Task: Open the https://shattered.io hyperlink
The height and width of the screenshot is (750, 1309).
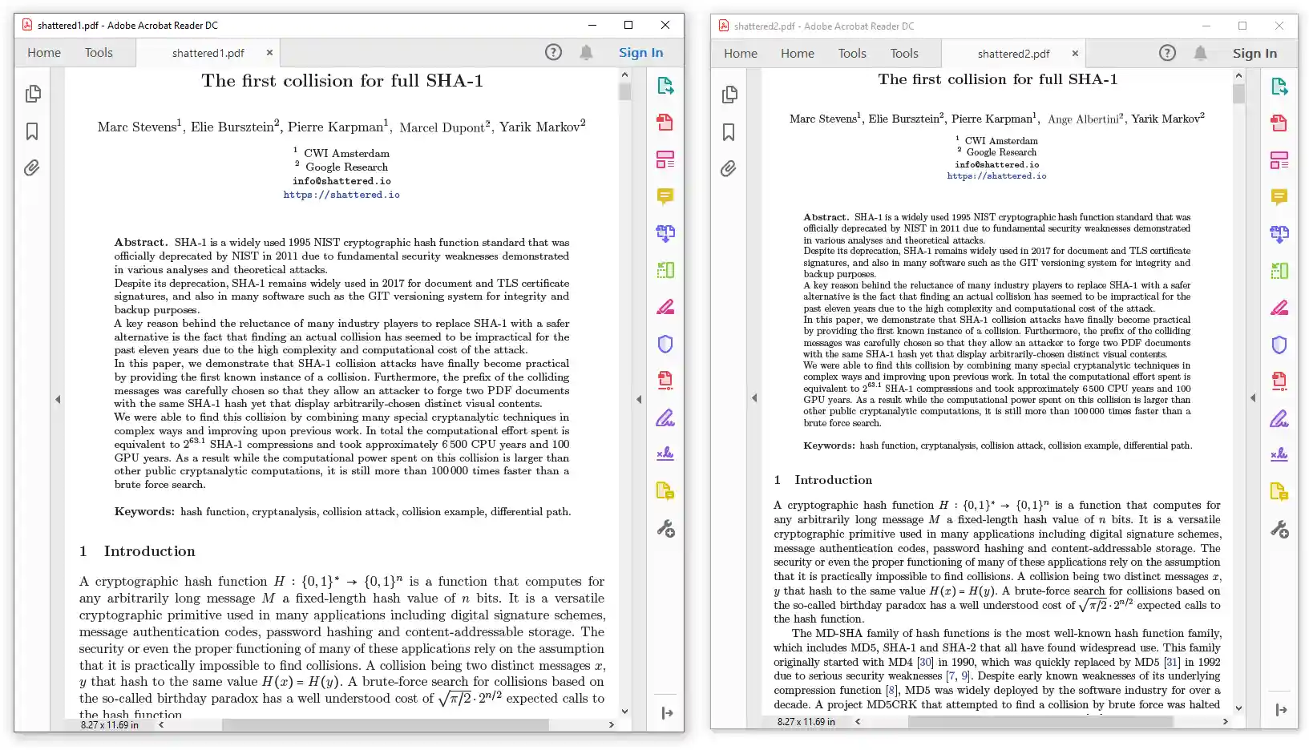Action: pos(341,194)
